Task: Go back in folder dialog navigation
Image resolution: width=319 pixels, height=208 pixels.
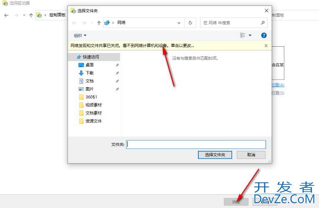Action: coord(74,23)
